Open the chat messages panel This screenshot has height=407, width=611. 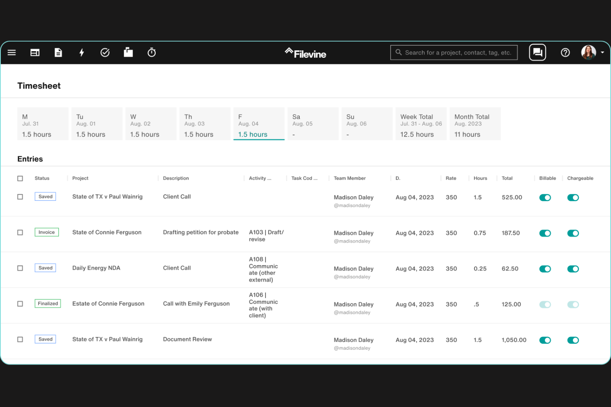[x=537, y=52]
